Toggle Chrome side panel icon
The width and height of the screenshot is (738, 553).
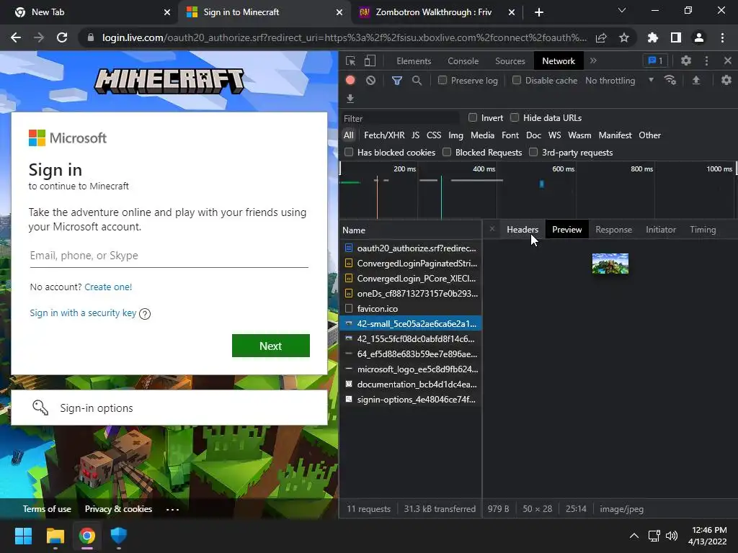pyautogui.click(x=676, y=37)
